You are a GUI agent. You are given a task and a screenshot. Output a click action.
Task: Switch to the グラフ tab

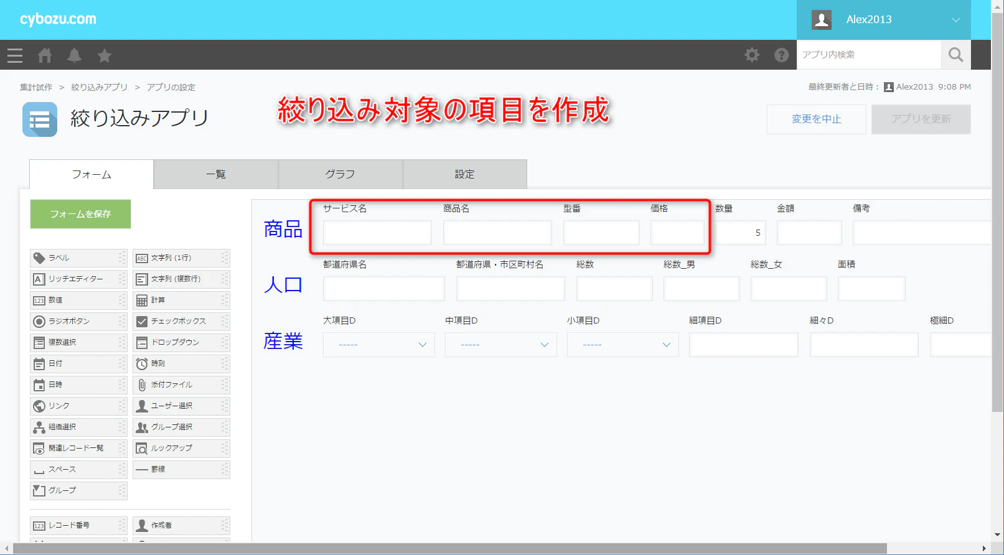click(x=340, y=174)
